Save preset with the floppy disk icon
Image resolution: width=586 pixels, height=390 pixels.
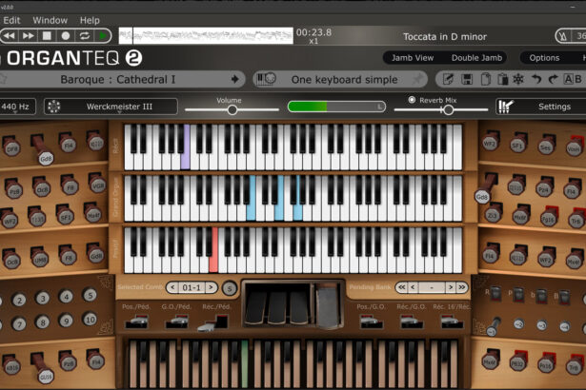tap(467, 79)
